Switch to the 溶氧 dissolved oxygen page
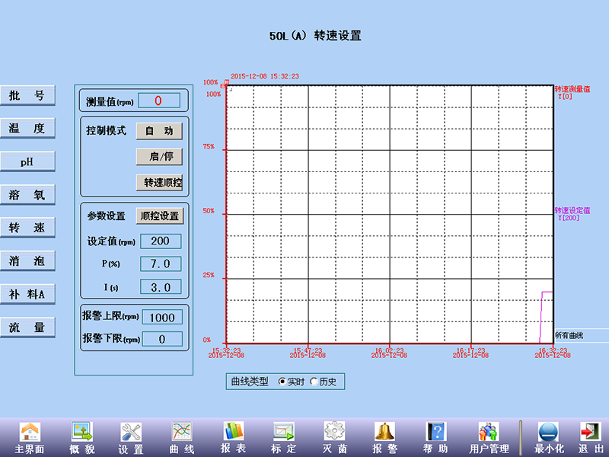Image resolution: width=609 pixels, height=457 pixels. [27, 195]
